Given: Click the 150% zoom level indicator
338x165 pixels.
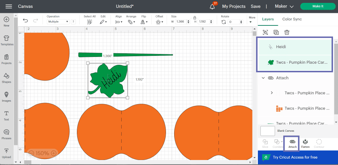Looking at the screenshot, I should tap(43, 153).
